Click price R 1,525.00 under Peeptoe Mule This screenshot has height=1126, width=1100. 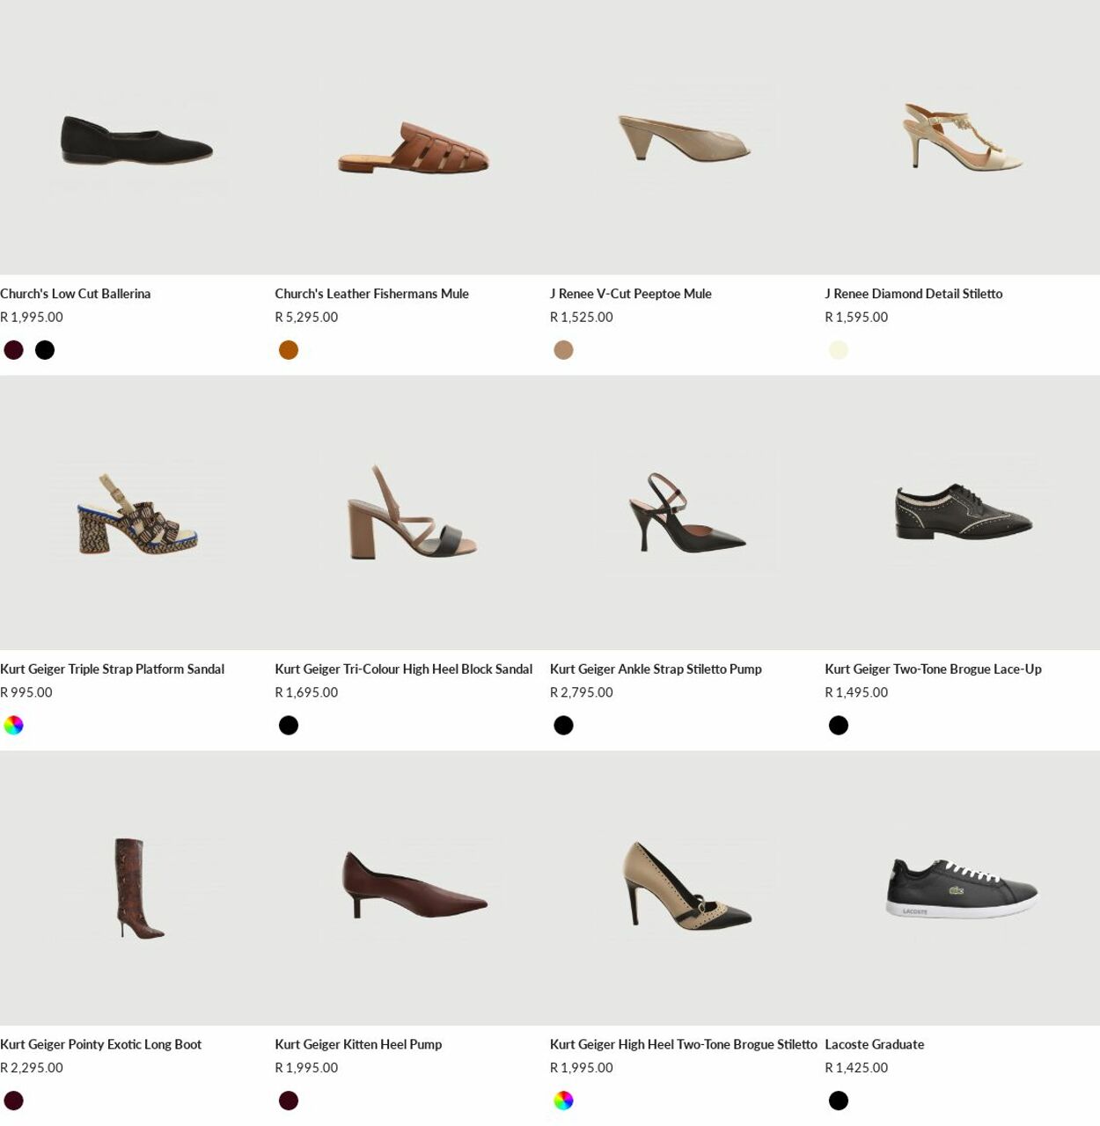pos(582,318)
